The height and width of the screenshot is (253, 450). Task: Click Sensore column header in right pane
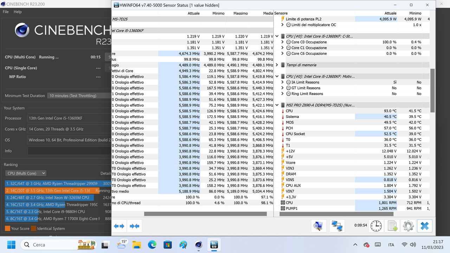point(281,13)
